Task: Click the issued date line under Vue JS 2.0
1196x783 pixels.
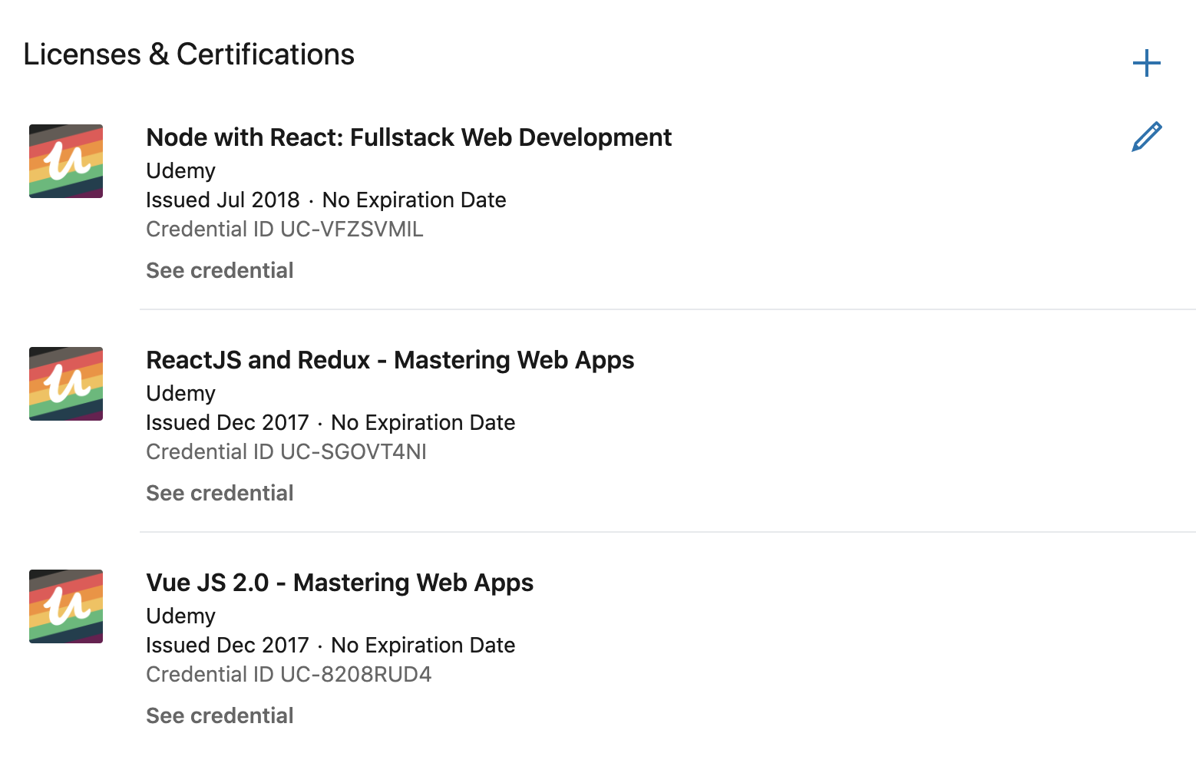Action: coord(330,645)
